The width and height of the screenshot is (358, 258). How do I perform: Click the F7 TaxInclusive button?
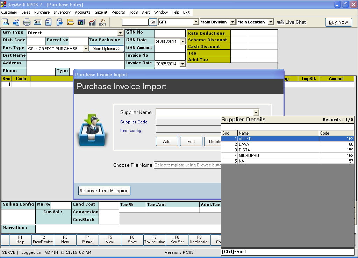pyautogui.click(x=155, y=240)
